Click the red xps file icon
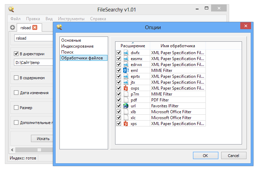258x173 pixels. click(126, 124)
